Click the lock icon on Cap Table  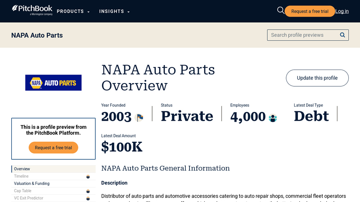[88, 191]
